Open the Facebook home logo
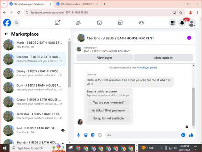This screenshot has height=152, width=202. click(7, 23)
